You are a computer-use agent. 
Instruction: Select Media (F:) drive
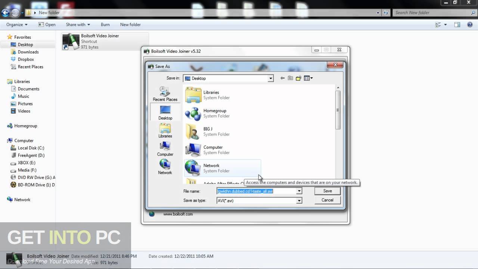pyautogui.click(x=27, y=170)
